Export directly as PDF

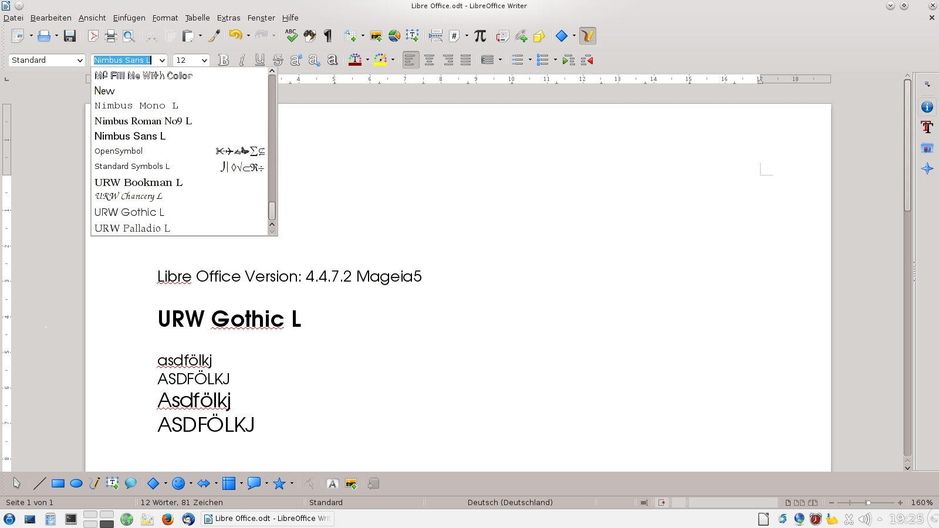tap(93, 36)
